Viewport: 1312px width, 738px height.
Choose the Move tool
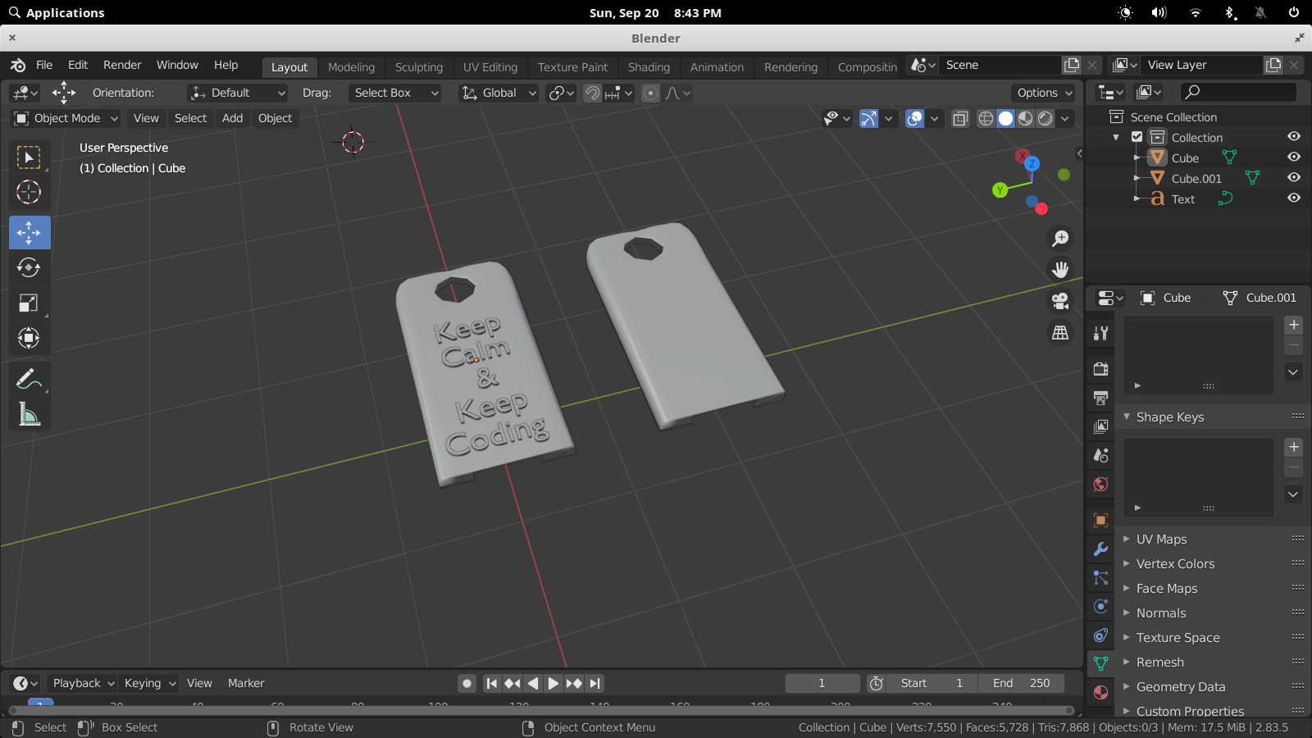pos(30,233)
